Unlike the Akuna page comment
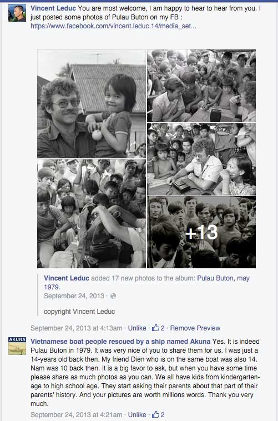The image size is (278, 421). pos(137,415)
